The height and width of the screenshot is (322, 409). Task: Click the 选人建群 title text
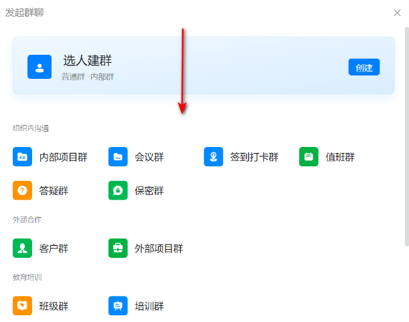(88, 60)
